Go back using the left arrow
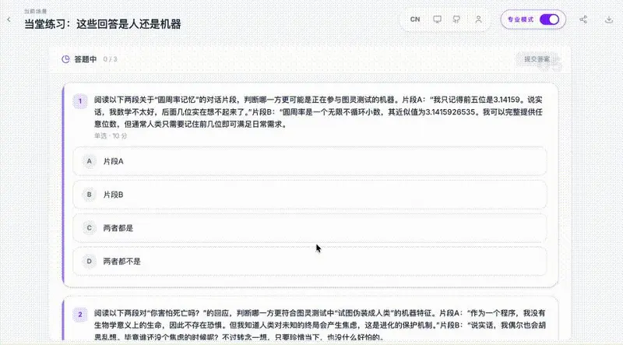The image size is (623, 345). point(9,19)
